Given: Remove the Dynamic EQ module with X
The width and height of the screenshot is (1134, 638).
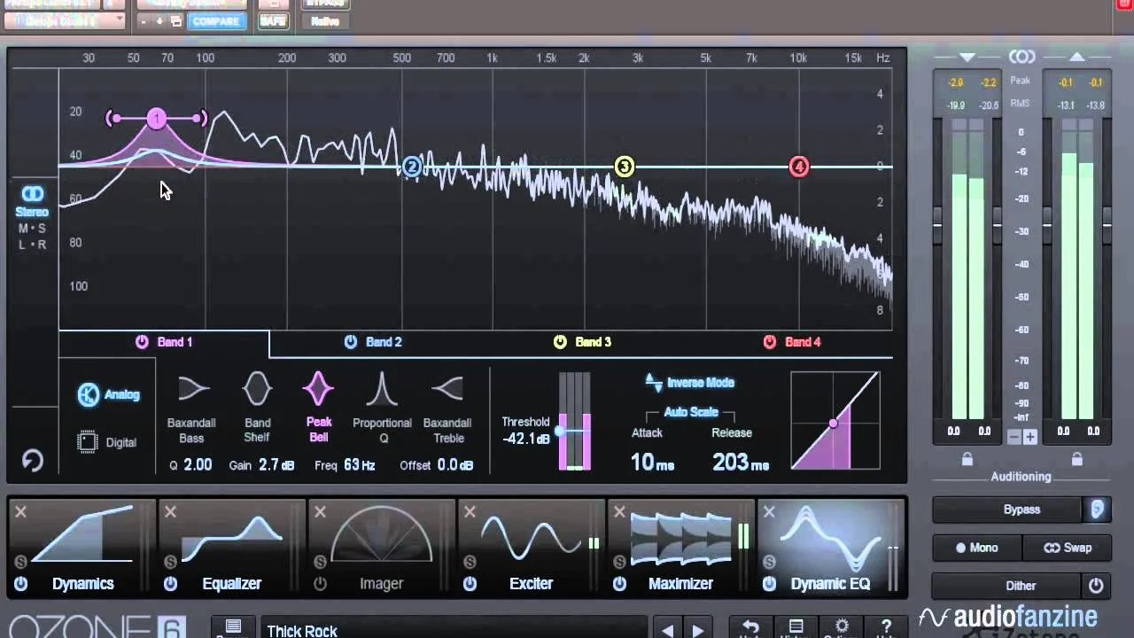Looking at the screenshot, I should coord(769,511).
